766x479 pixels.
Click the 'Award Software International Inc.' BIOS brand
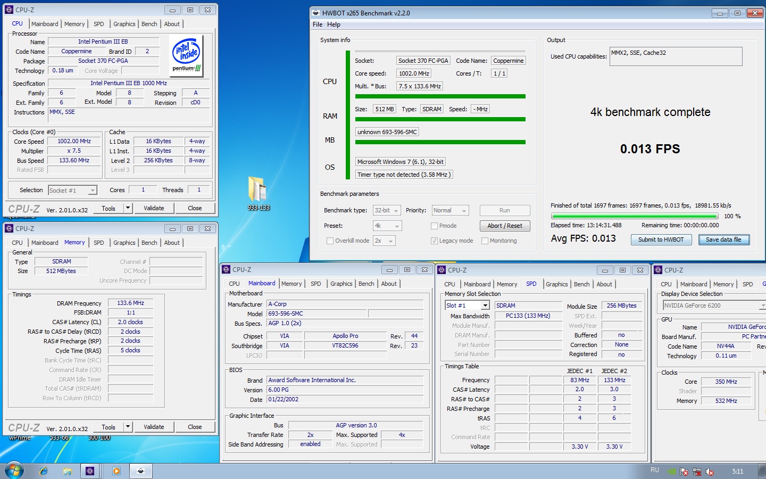click(345, 380)
